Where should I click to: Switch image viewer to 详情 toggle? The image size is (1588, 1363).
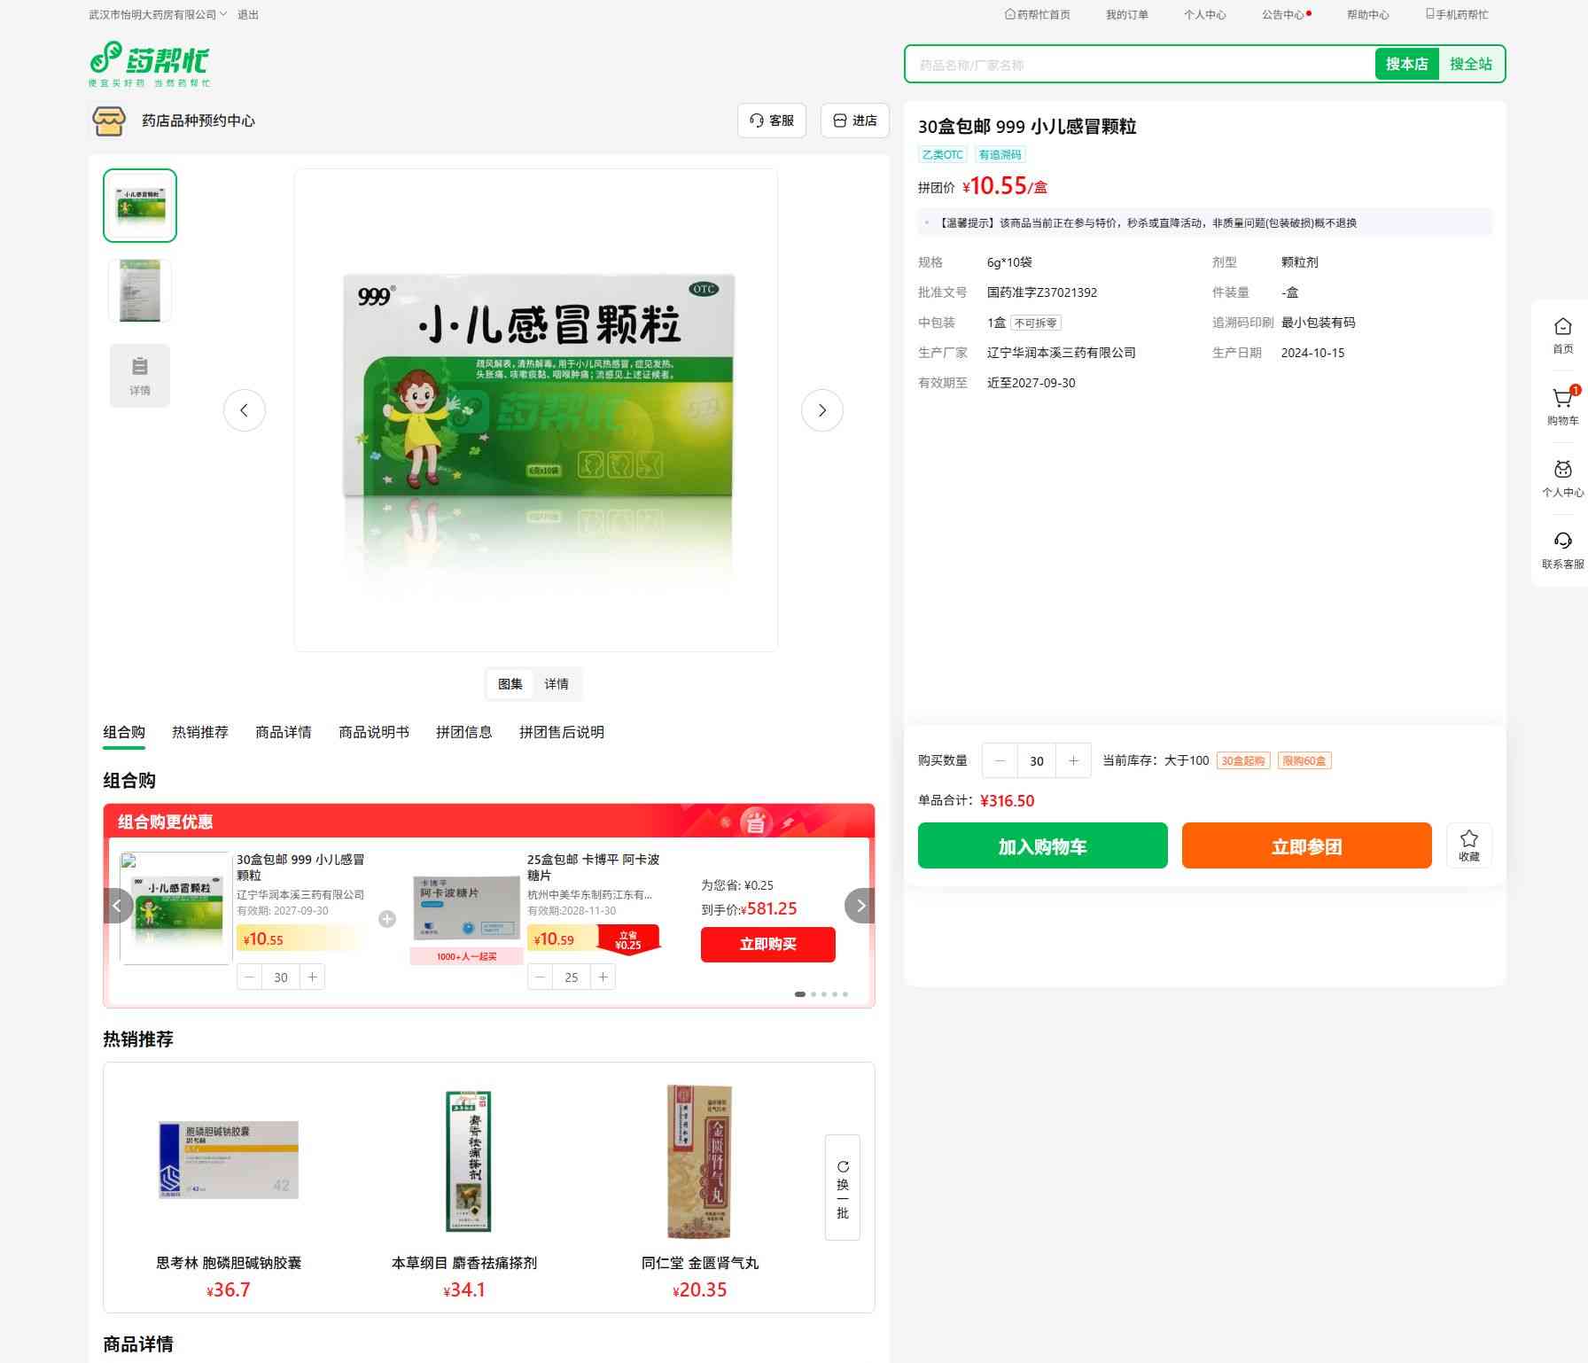click(557, 684)
